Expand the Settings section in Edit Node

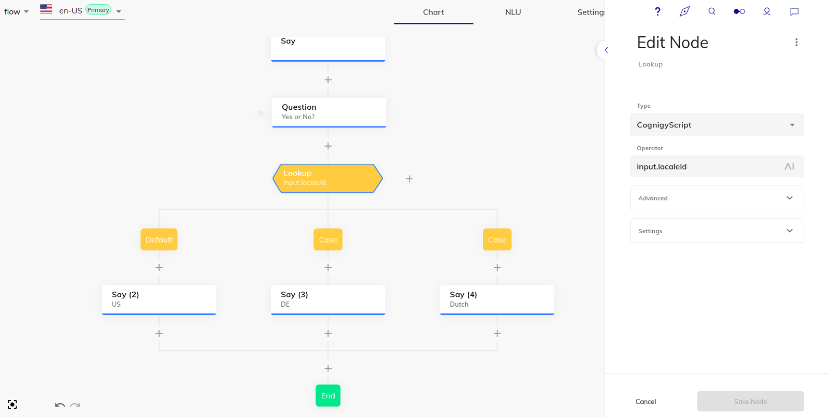click(717, 231)
